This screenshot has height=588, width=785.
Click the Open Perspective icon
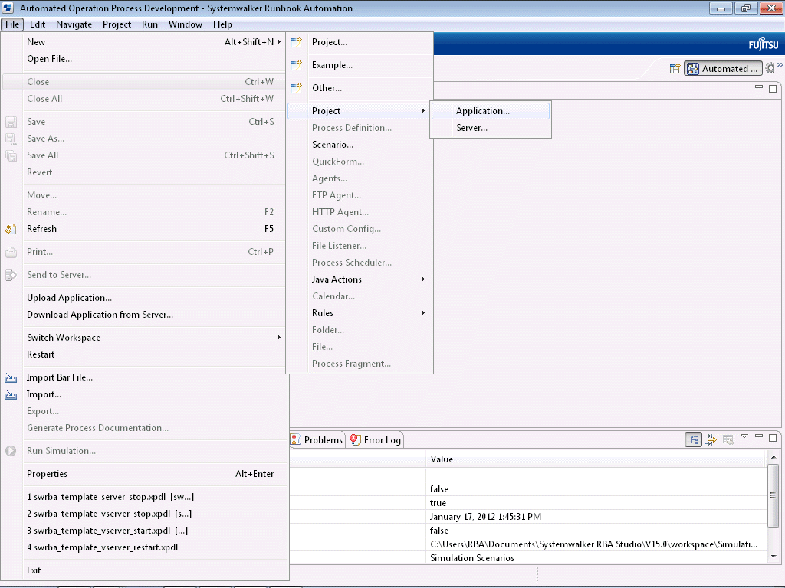click(675, 68)
